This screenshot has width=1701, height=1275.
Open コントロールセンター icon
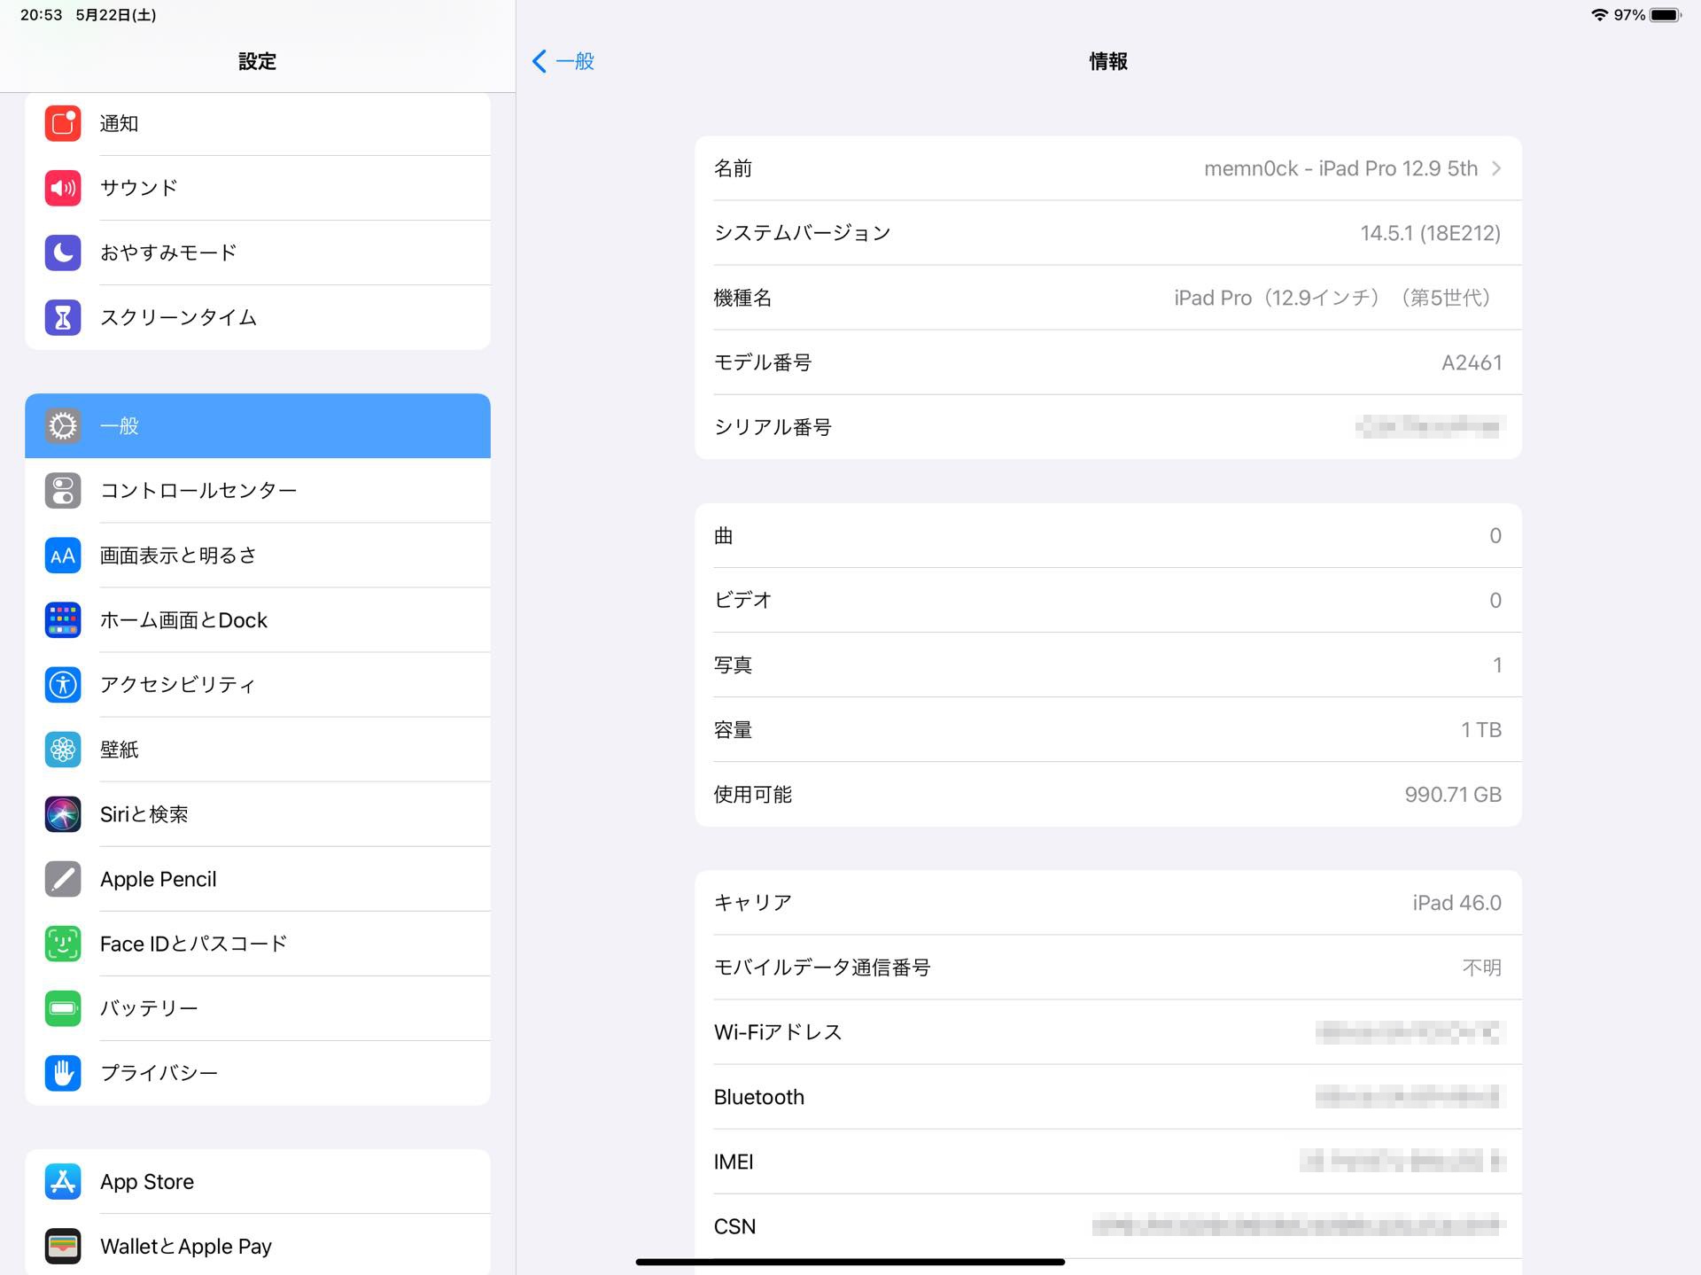coord(63,490)
